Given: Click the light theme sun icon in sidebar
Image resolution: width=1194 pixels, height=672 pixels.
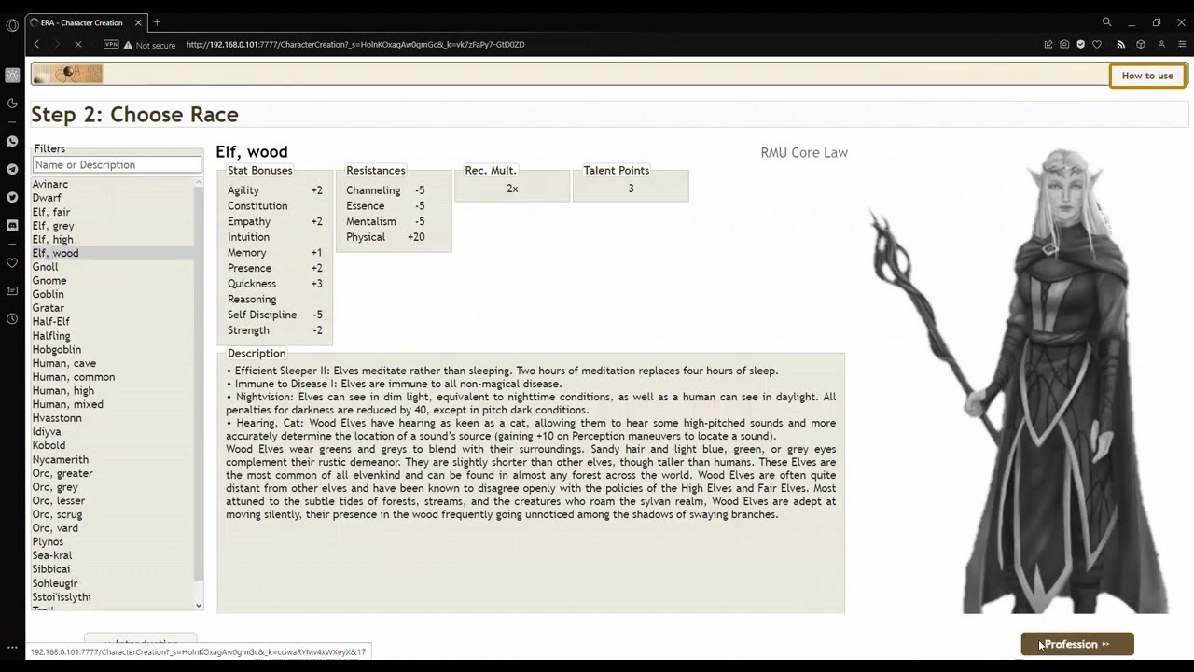Looking at the screenshot, I should [x=12, y=76].
